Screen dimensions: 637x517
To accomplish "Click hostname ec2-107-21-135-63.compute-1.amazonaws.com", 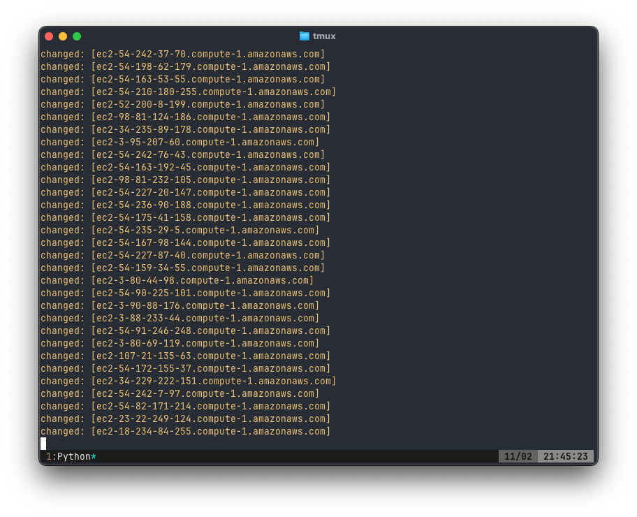I will tap(210, 356).
